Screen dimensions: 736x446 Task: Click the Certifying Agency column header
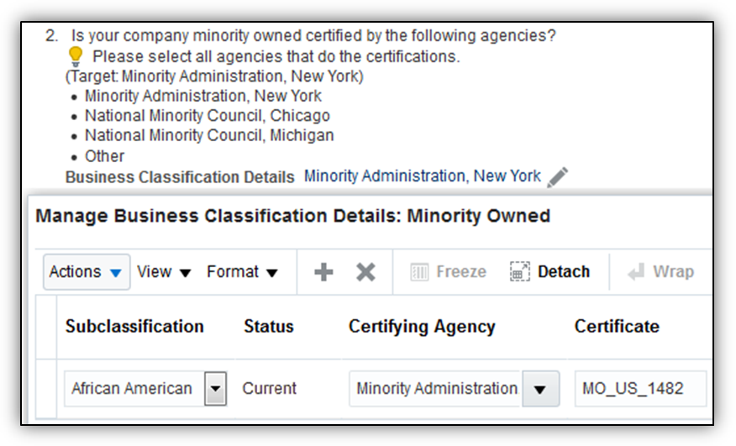(x=422, y=327)
